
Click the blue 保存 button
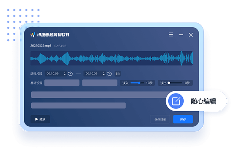[183, 119]
